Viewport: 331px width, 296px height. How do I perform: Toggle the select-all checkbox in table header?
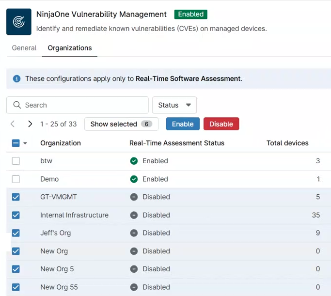(x=16, y=143)
